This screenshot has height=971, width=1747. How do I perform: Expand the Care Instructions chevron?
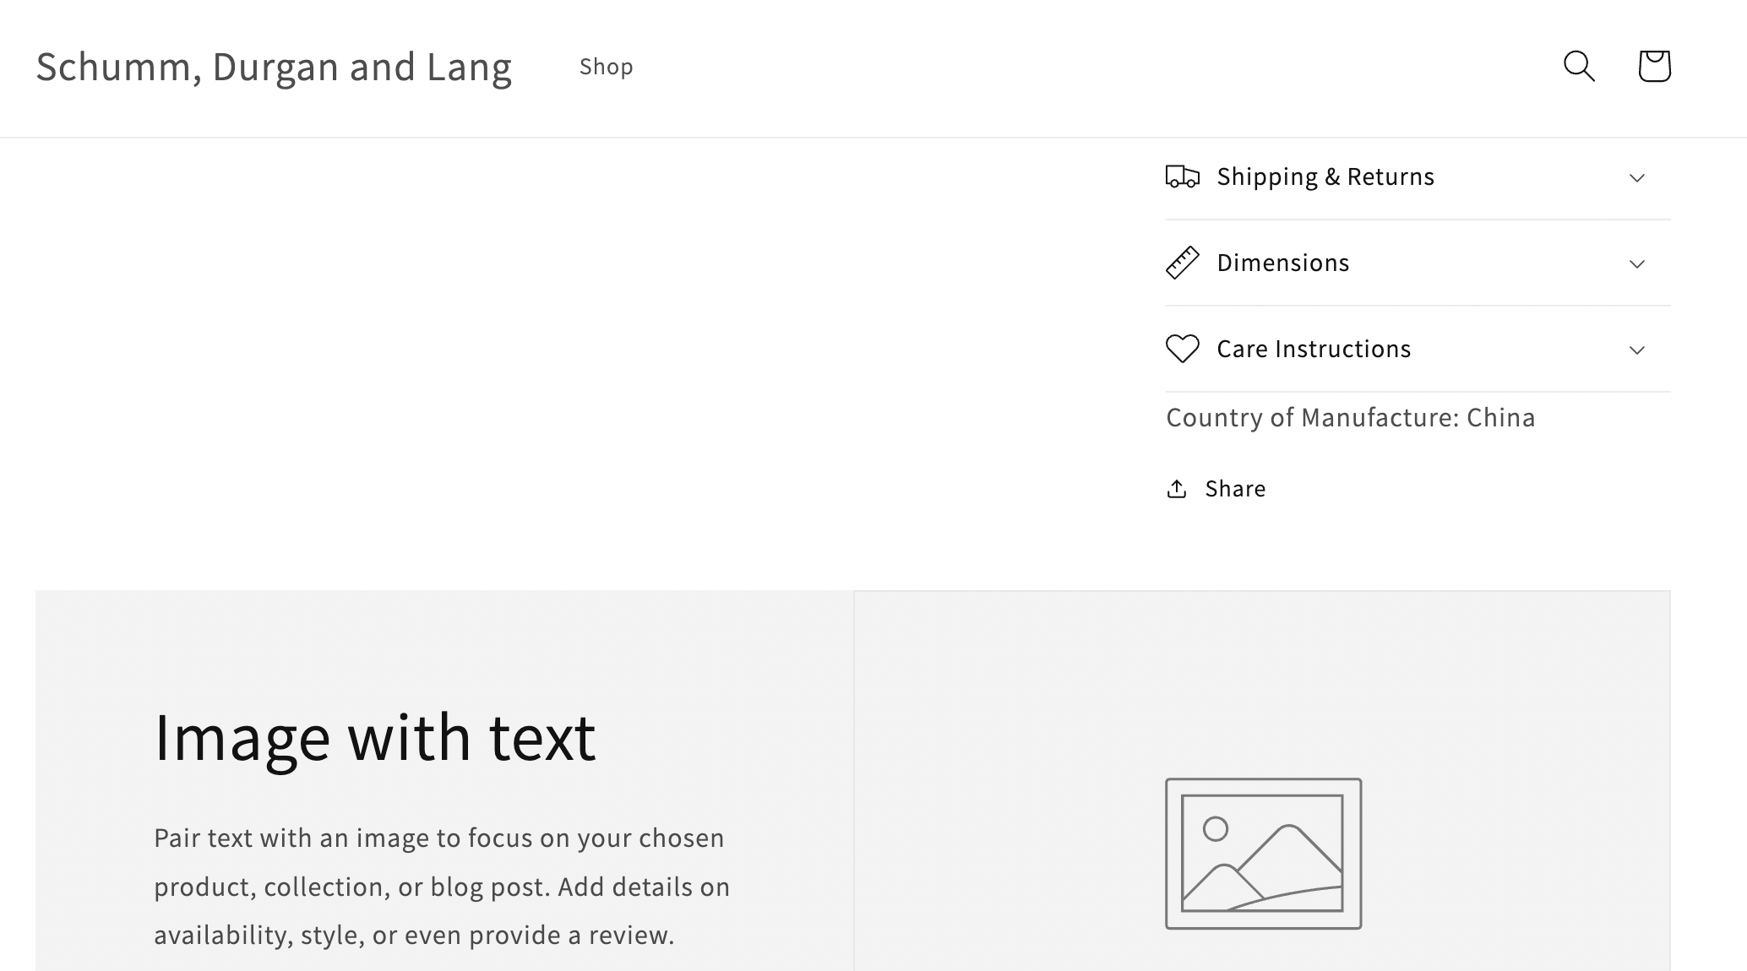(x=1636, y=350)
